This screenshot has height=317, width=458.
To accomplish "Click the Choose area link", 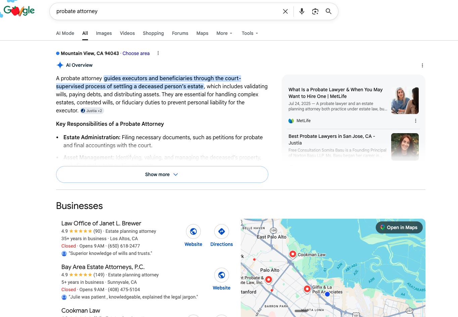I will click(x=136, y=53).
